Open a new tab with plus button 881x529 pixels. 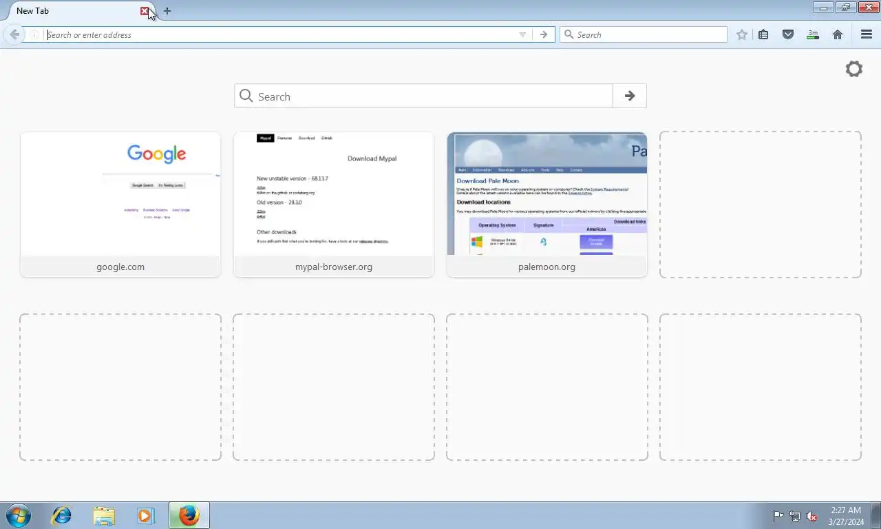[167, 11]
